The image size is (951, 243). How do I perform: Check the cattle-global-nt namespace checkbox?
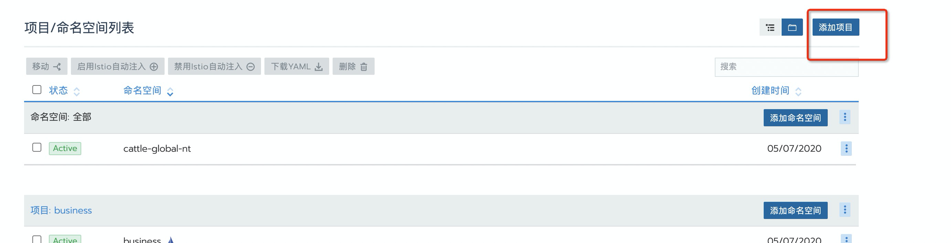pos(37,148)
